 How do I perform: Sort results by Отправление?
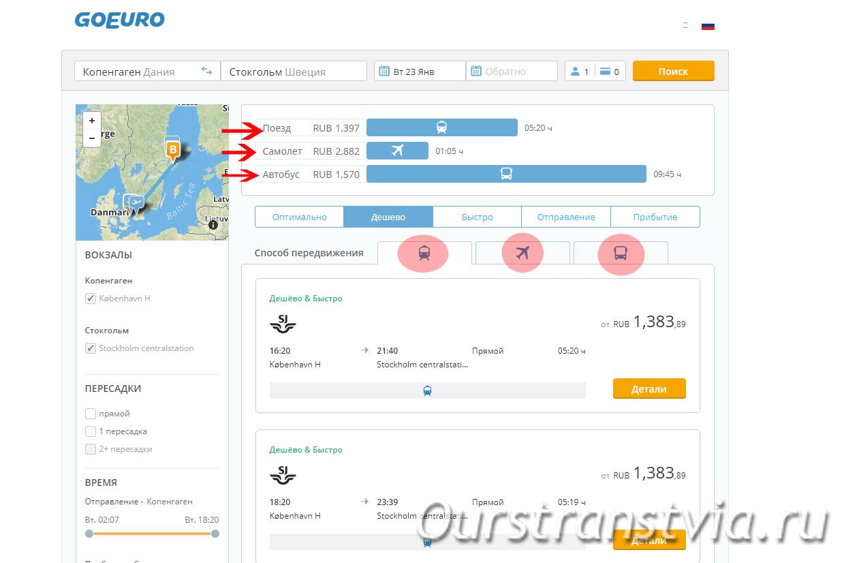[x=566, y=217]
